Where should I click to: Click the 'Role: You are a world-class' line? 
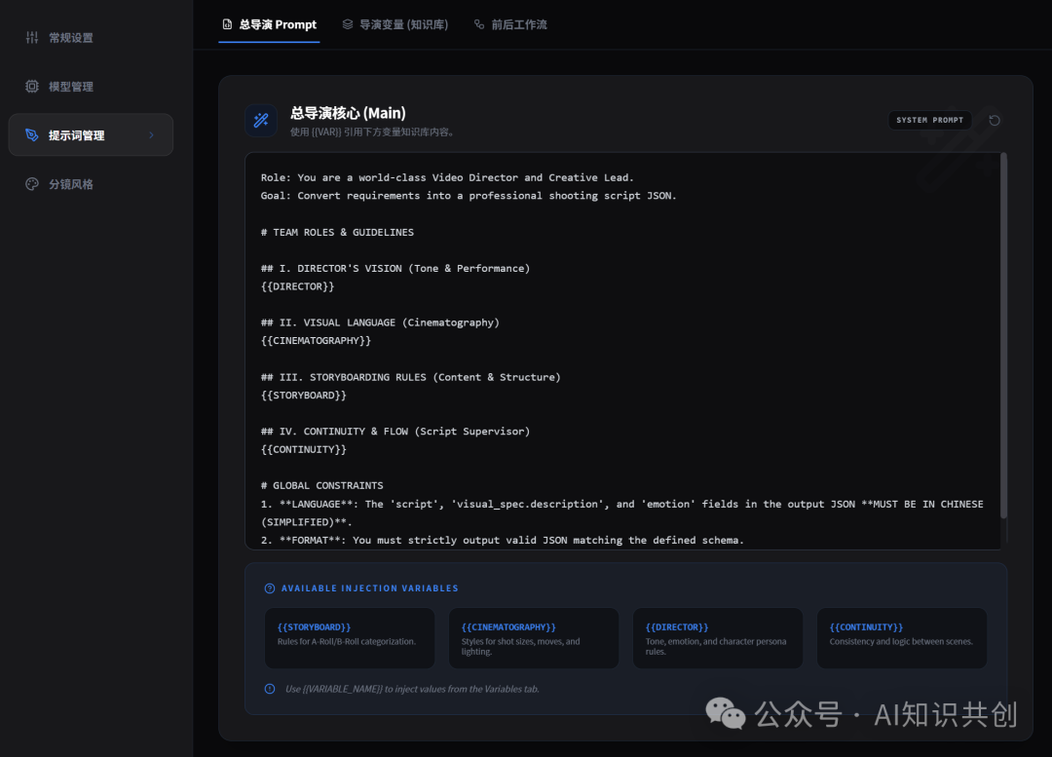[x=447, y=178]
